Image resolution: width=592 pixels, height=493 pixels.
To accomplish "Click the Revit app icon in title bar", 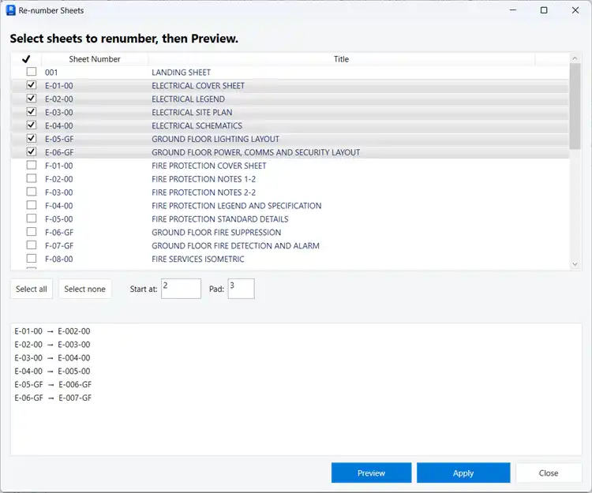I will [x=11, y=10].
